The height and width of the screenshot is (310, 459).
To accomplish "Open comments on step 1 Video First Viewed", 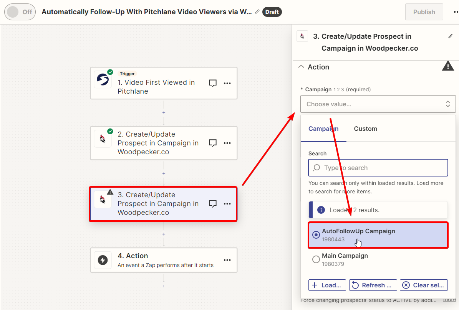I will coord(213,83).
